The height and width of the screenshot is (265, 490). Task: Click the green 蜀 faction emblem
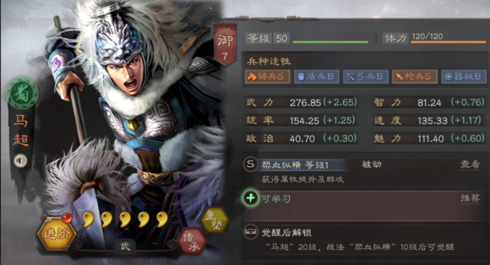coord(21,94)
